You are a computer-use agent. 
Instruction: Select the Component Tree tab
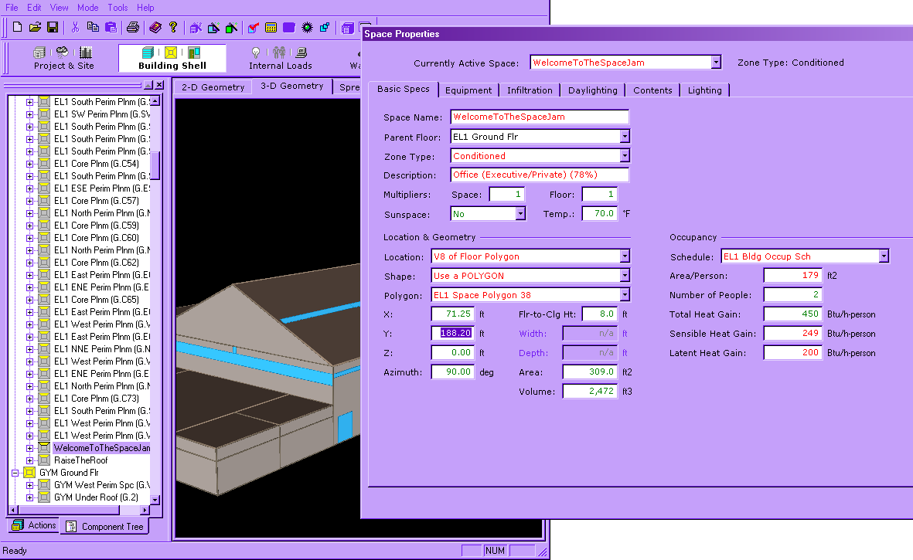[104, 527]
